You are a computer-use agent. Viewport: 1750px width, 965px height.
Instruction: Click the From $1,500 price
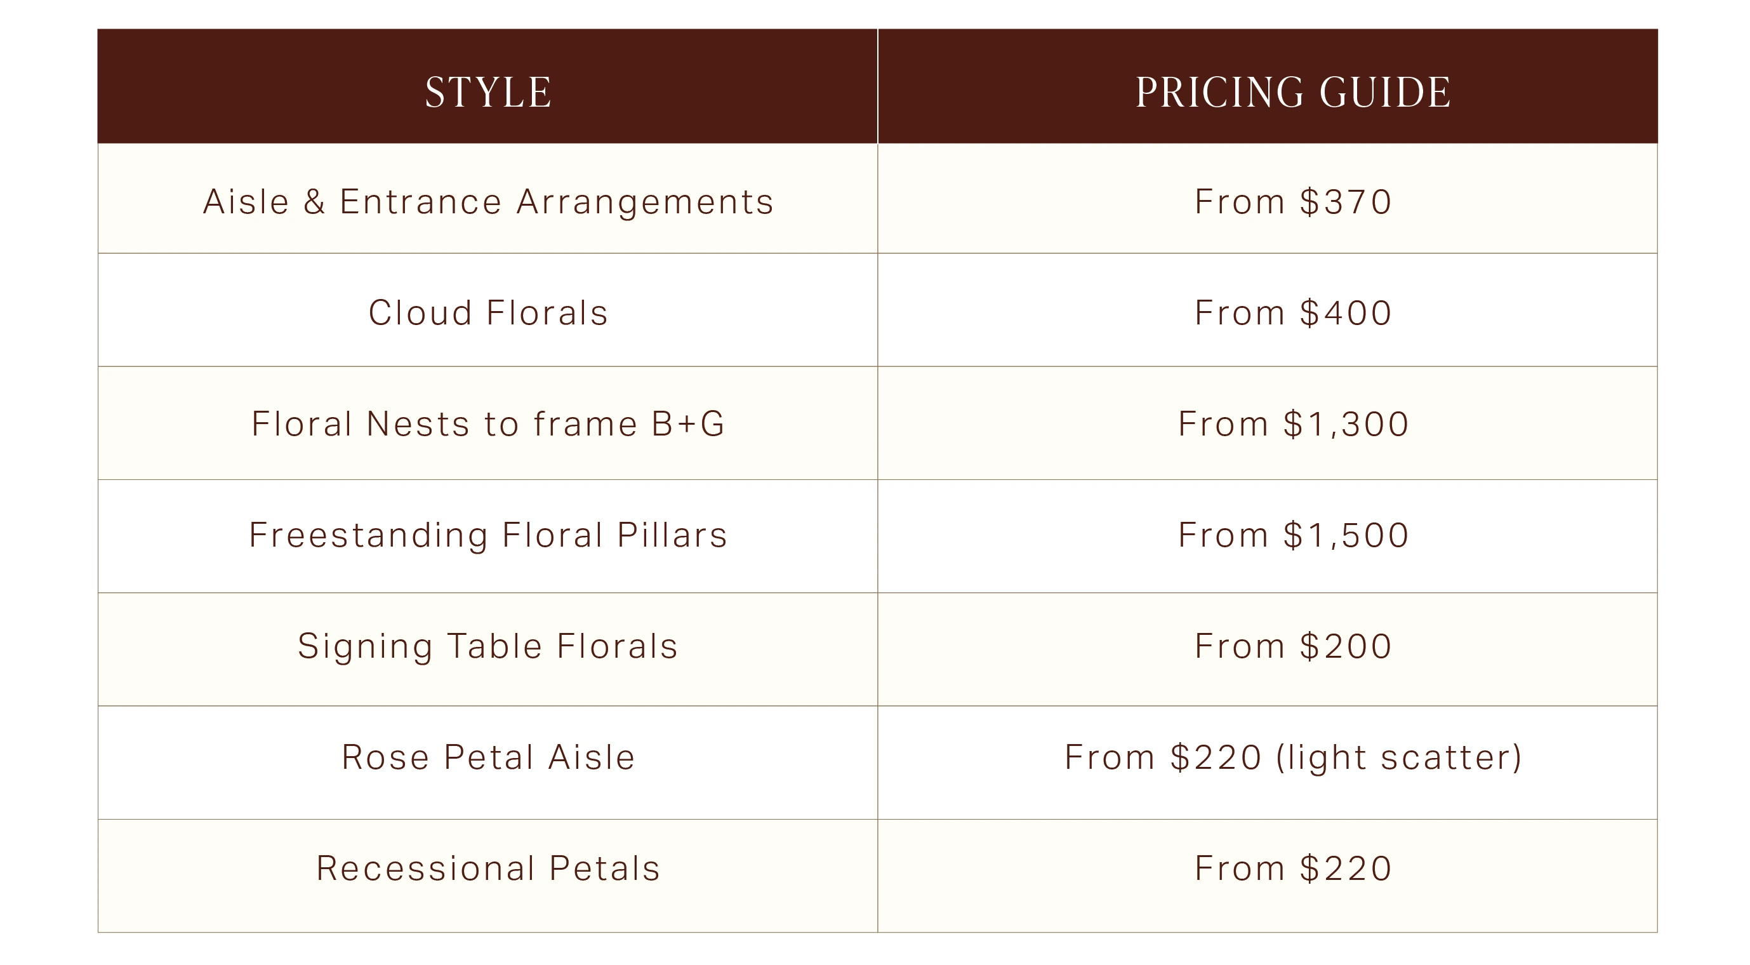point(1293,535)
